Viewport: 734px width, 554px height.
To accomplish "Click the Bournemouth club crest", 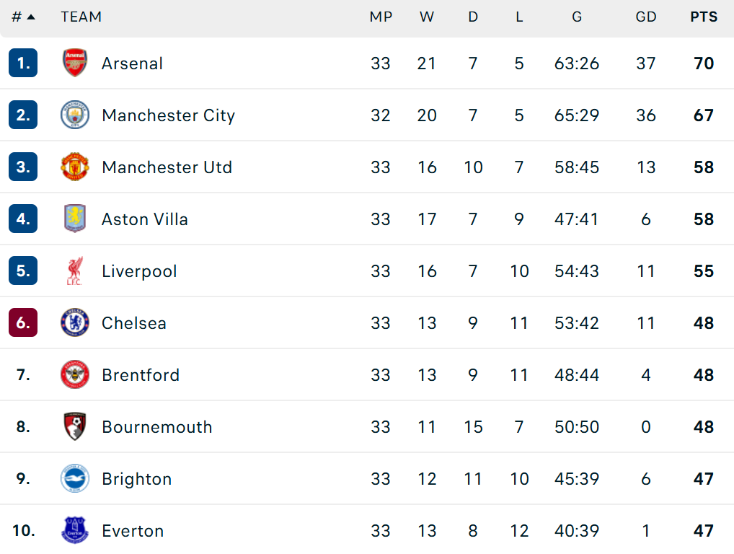I will click(x=75, y=426).
